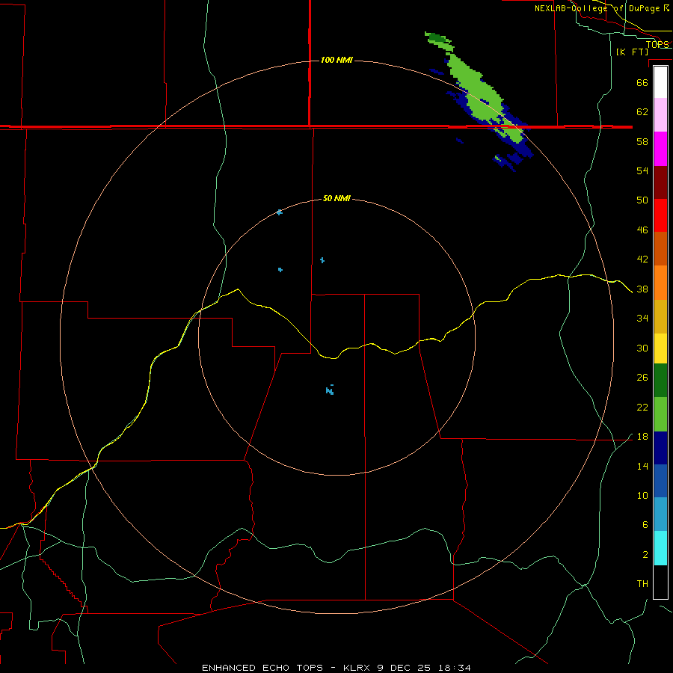Image resolution: width=673 pixels, height=673 pixels.
Task: Select the 'KLRX' station identifier
Action: coord(356,668)
